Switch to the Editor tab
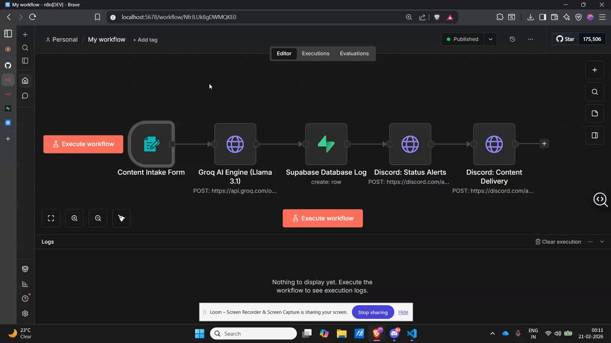 pos(284,53)
